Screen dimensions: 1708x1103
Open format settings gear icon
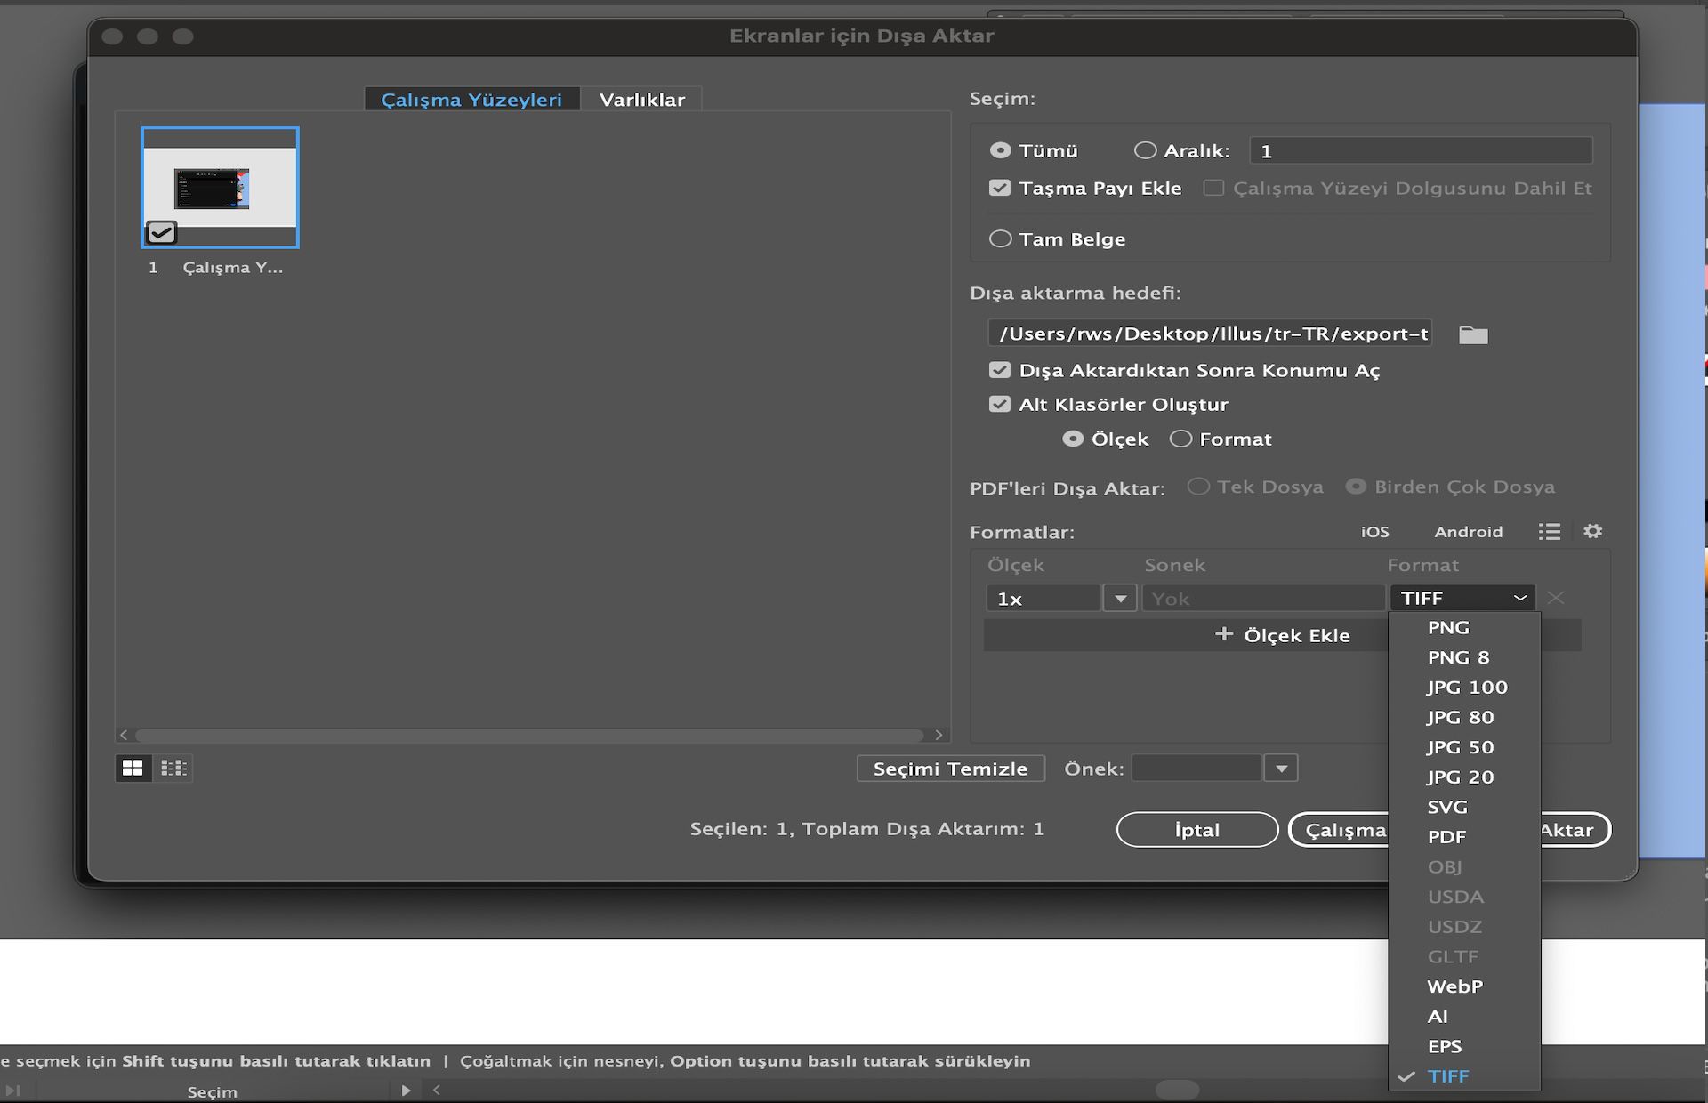point(1592,531)
